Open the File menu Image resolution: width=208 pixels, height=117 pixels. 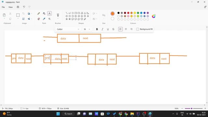(x=3, y=7)
